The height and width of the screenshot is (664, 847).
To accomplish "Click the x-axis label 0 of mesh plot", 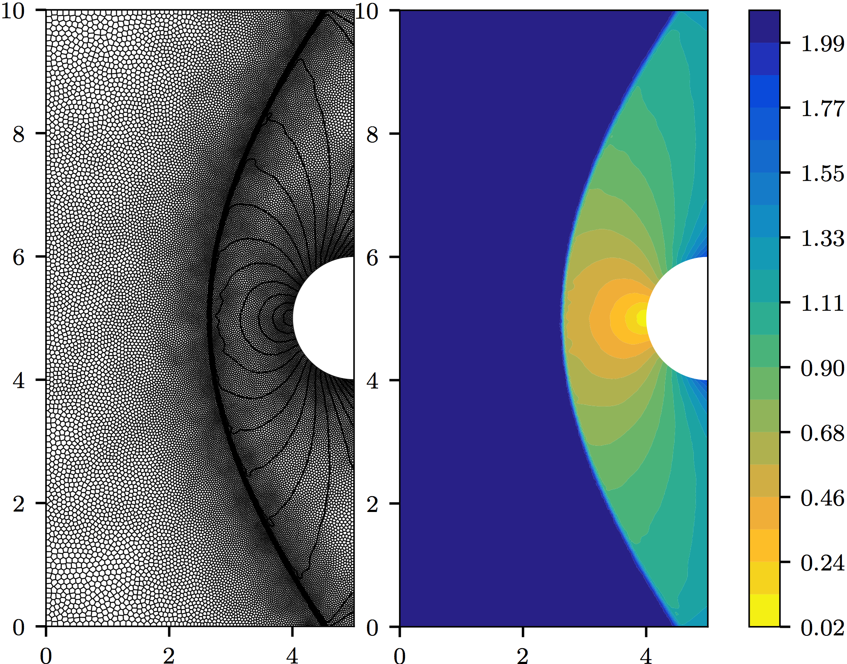I will point(46,655).
